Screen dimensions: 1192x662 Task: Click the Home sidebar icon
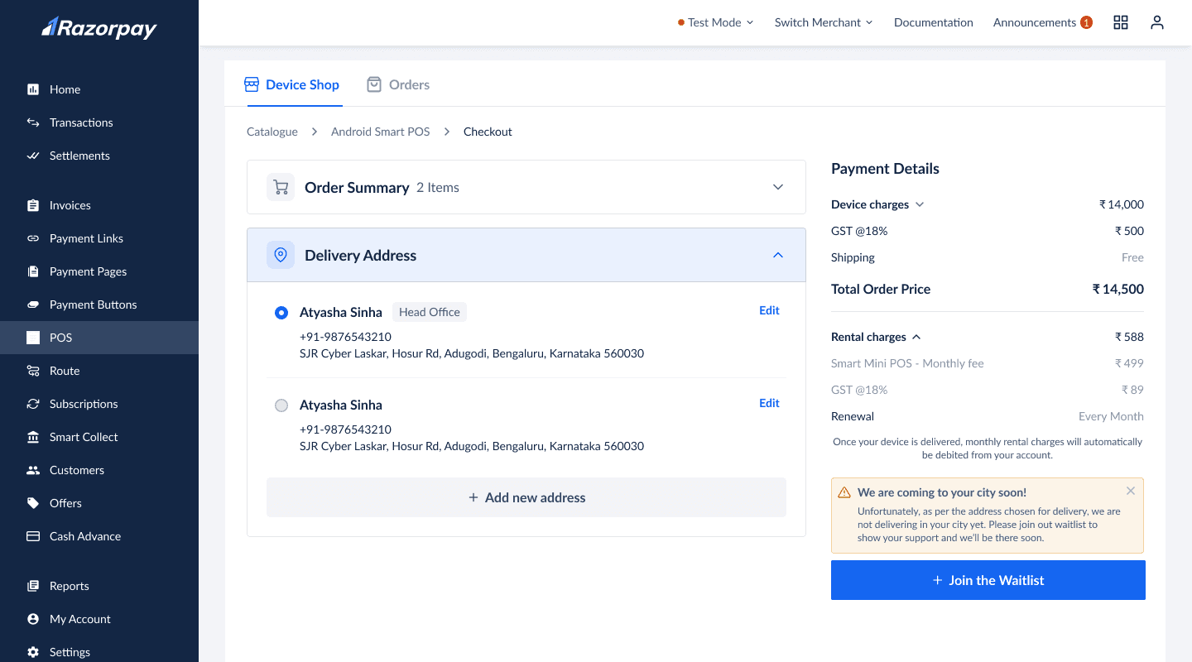[x=33, y=89]
